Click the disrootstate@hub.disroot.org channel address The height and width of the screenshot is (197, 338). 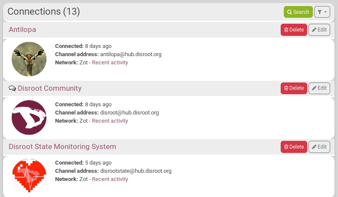coord(135,171)
